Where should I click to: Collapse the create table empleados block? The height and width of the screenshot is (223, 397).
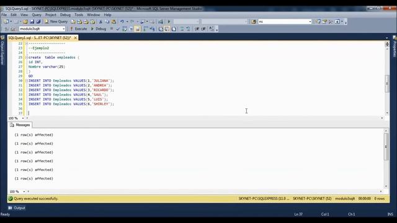point(26,58)
